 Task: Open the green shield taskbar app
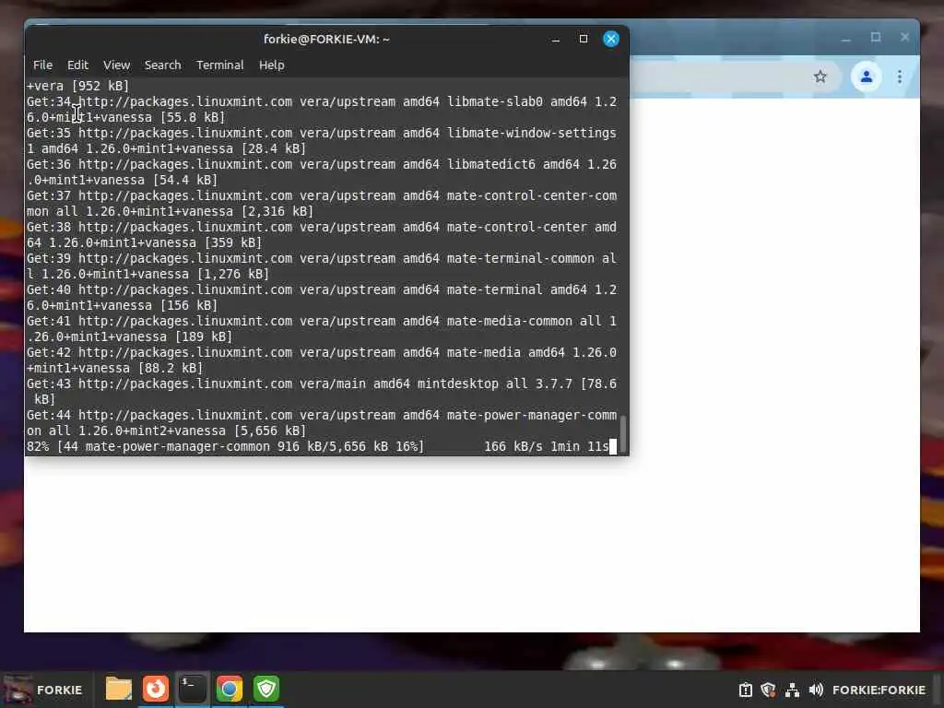266,689
